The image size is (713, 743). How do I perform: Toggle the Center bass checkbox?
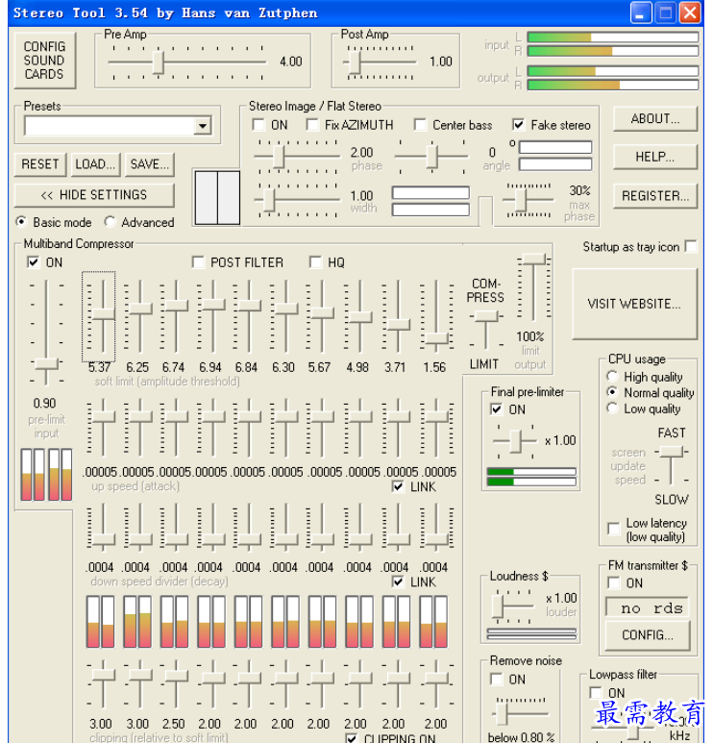[419, 125]
